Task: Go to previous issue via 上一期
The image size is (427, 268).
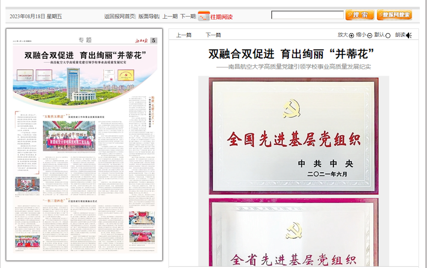Action: point(170,17)
